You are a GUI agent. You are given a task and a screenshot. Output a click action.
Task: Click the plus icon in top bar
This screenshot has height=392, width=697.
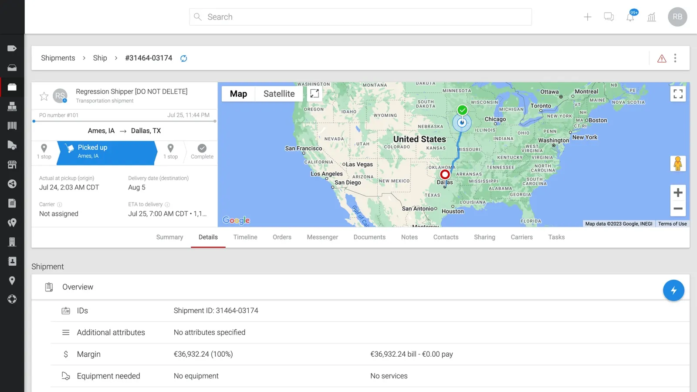coord(587,17)
